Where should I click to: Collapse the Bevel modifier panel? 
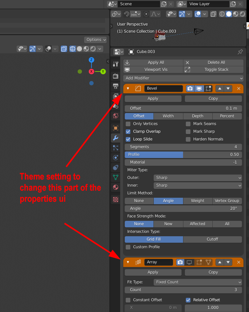(128, 88)
